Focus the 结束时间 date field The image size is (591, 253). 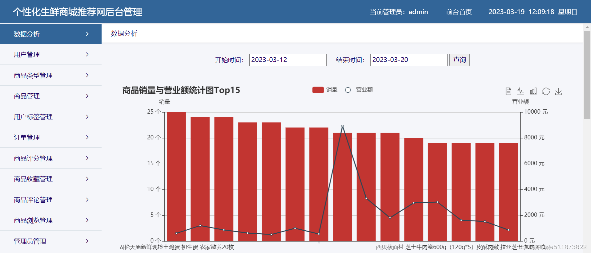[409, 60]
